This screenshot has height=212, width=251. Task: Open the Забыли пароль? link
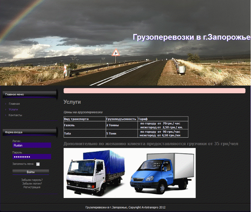(x=32, y=180)
